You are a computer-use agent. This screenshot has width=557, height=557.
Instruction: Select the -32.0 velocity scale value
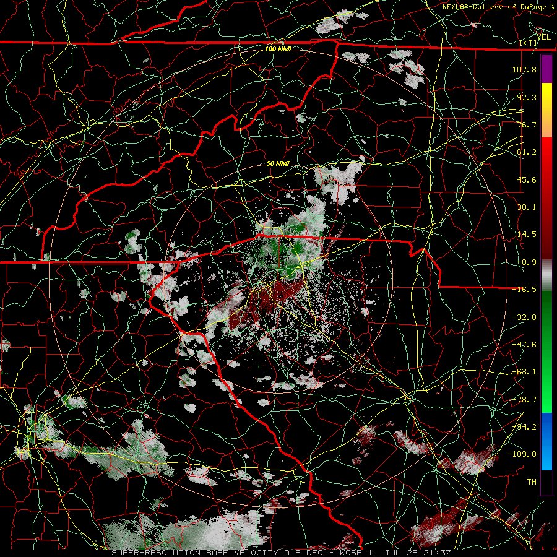524,317
